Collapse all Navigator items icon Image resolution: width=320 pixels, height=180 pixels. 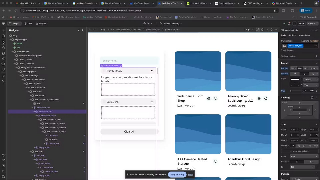pos(78,30)
